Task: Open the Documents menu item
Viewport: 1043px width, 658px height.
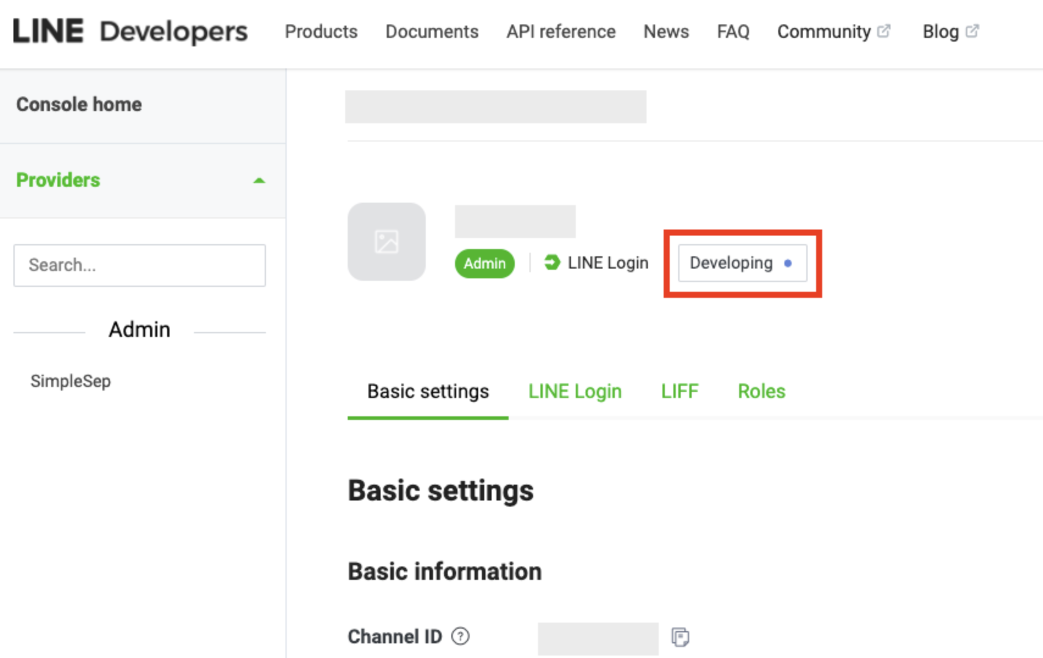Action: [x=432, y=32]
